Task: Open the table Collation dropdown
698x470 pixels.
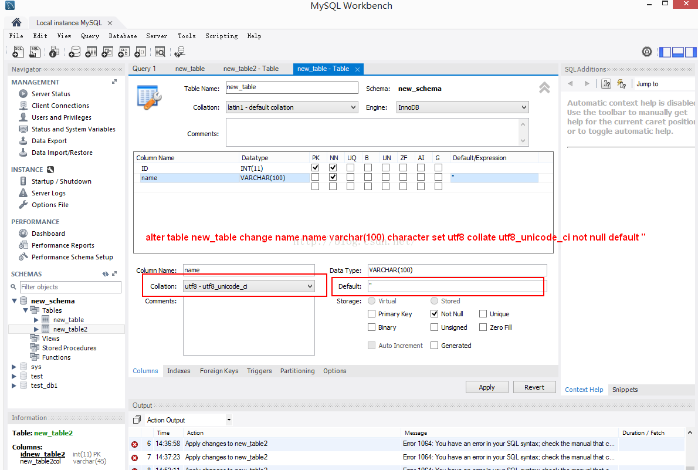Action: [292, 107]
